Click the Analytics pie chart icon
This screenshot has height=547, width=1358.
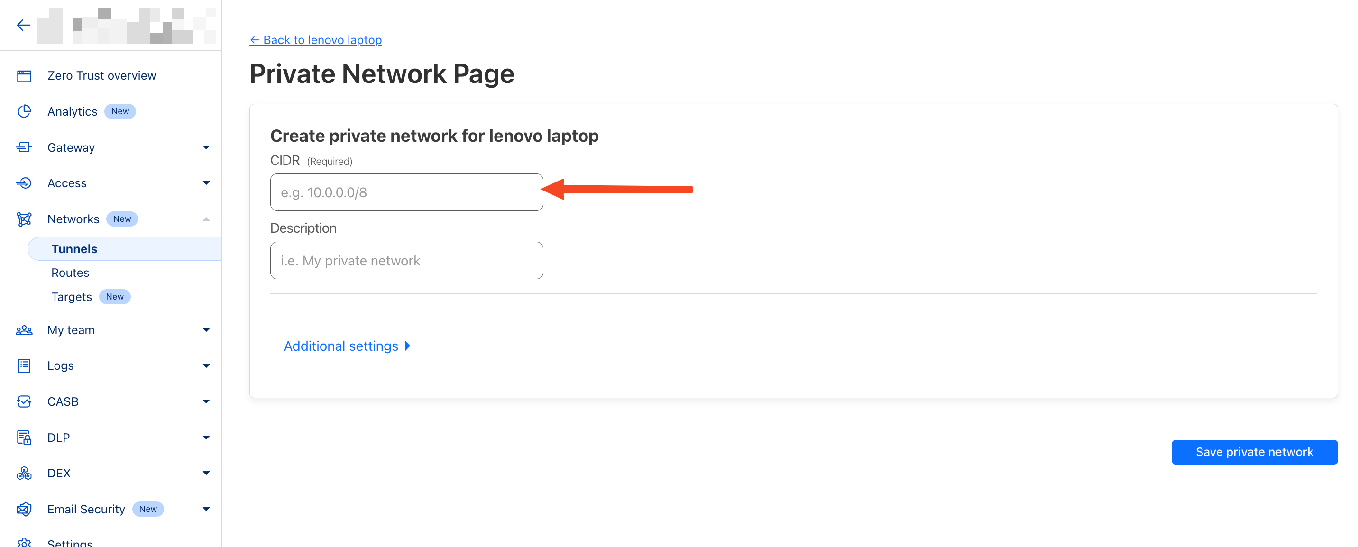click(x=24, y=111)
